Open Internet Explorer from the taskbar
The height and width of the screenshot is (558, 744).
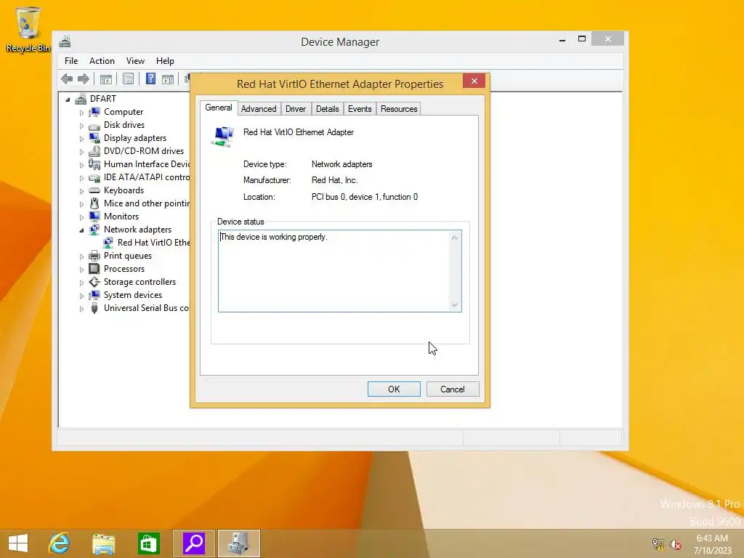[x=59, y=543]
